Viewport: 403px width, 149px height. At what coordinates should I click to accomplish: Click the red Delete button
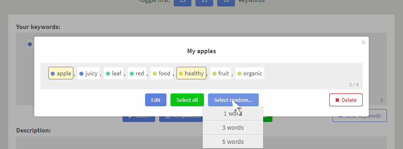(346, 100)
